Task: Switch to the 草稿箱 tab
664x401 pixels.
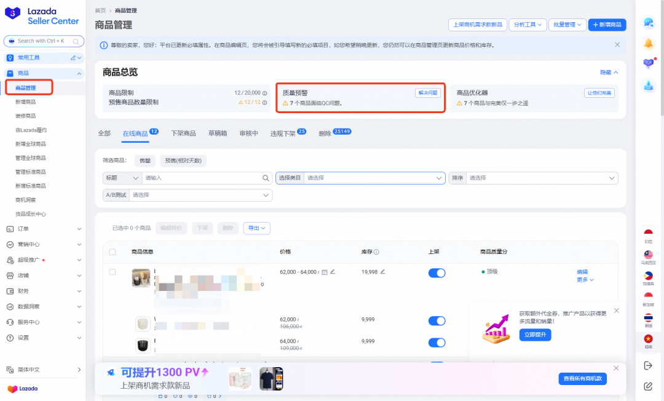Action: [218, 133]
